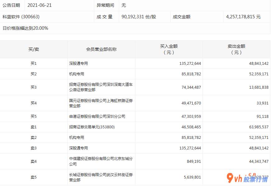Screen dimensions: 271x186
Task: Click the 日价格涨幅达到20.00% text
Action: [25, 28]
